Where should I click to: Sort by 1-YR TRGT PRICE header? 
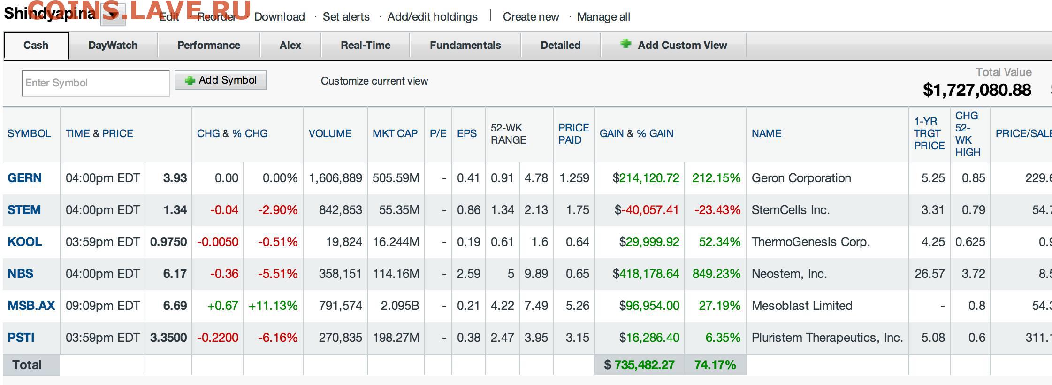[x=929, y=134]
